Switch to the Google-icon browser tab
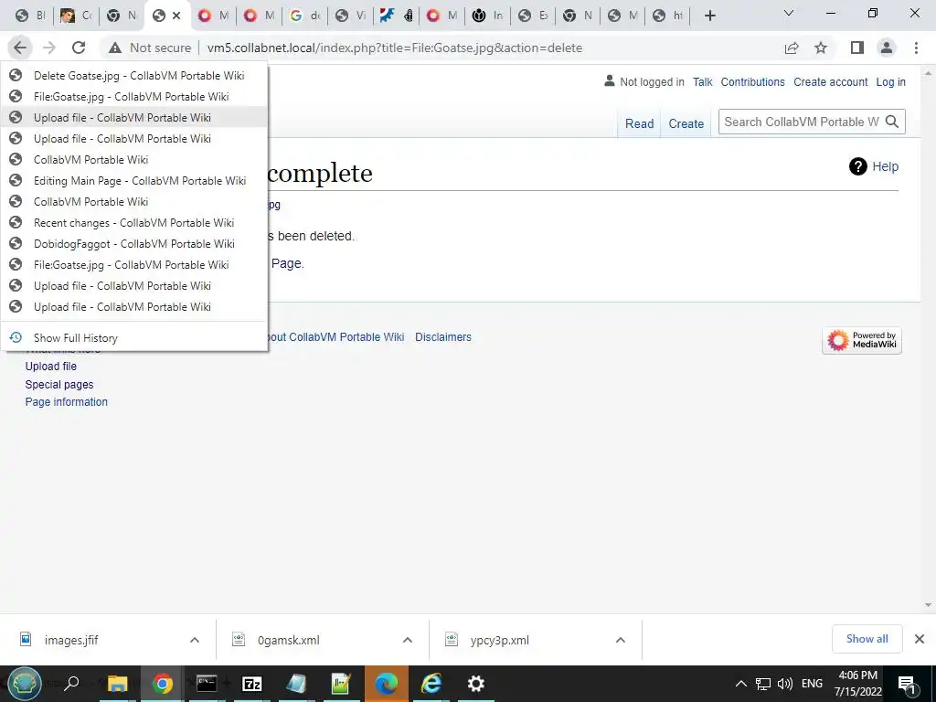936x702 pixels. pyautogui.click(x=305, y=16)
